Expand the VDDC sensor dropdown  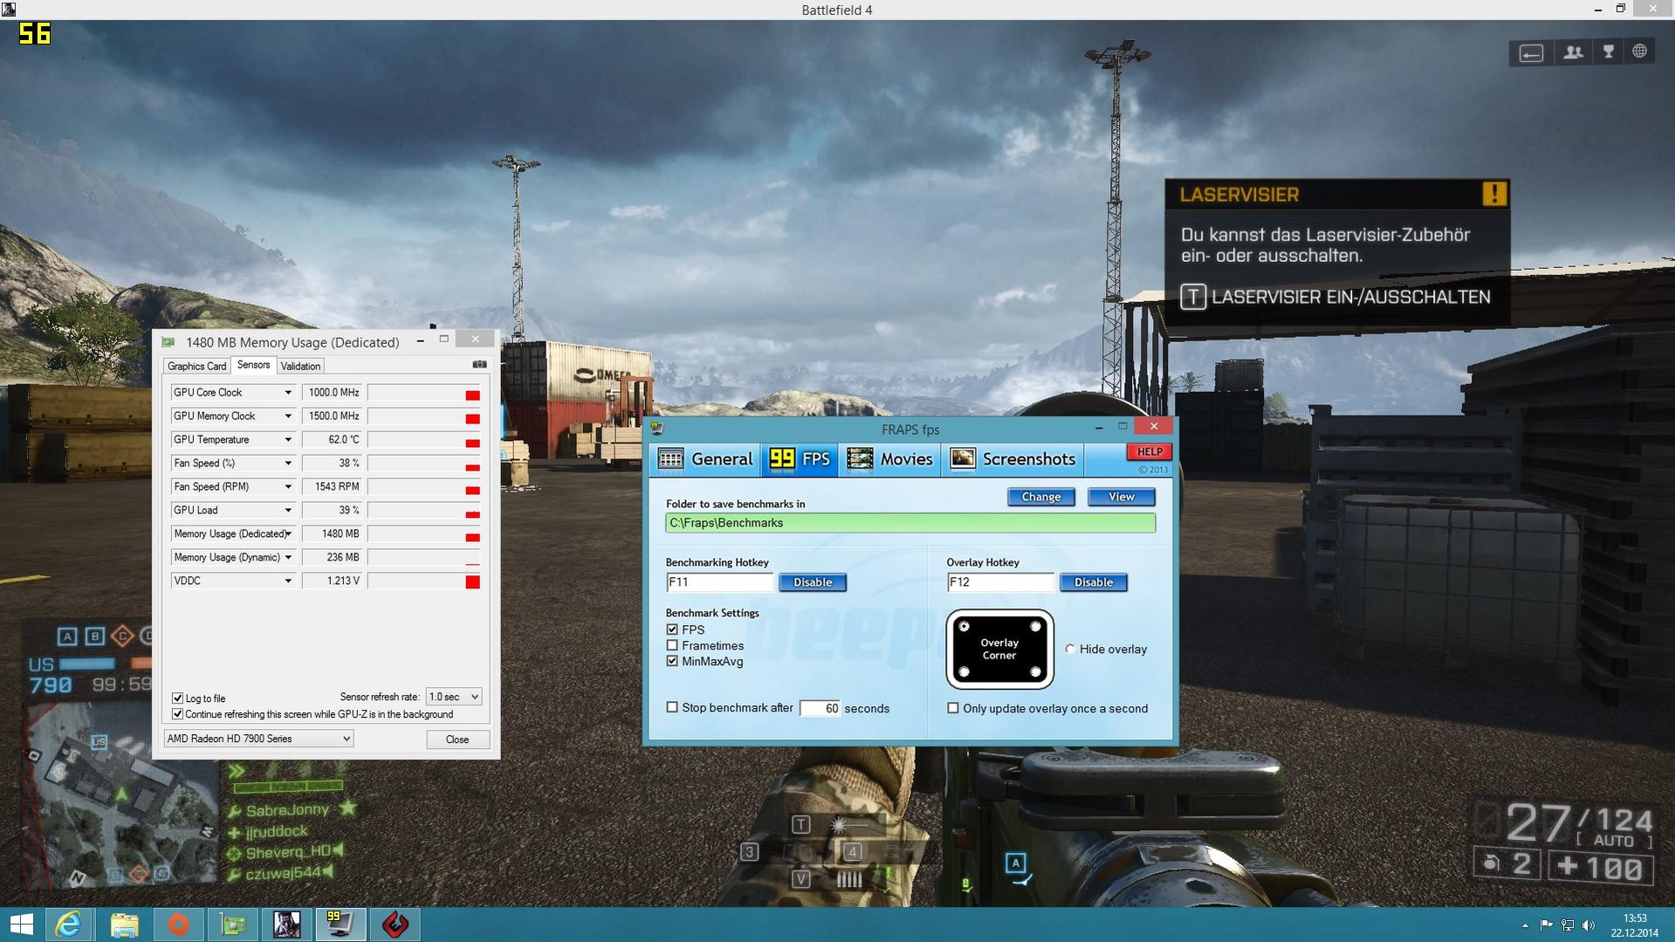pos(287,581)
